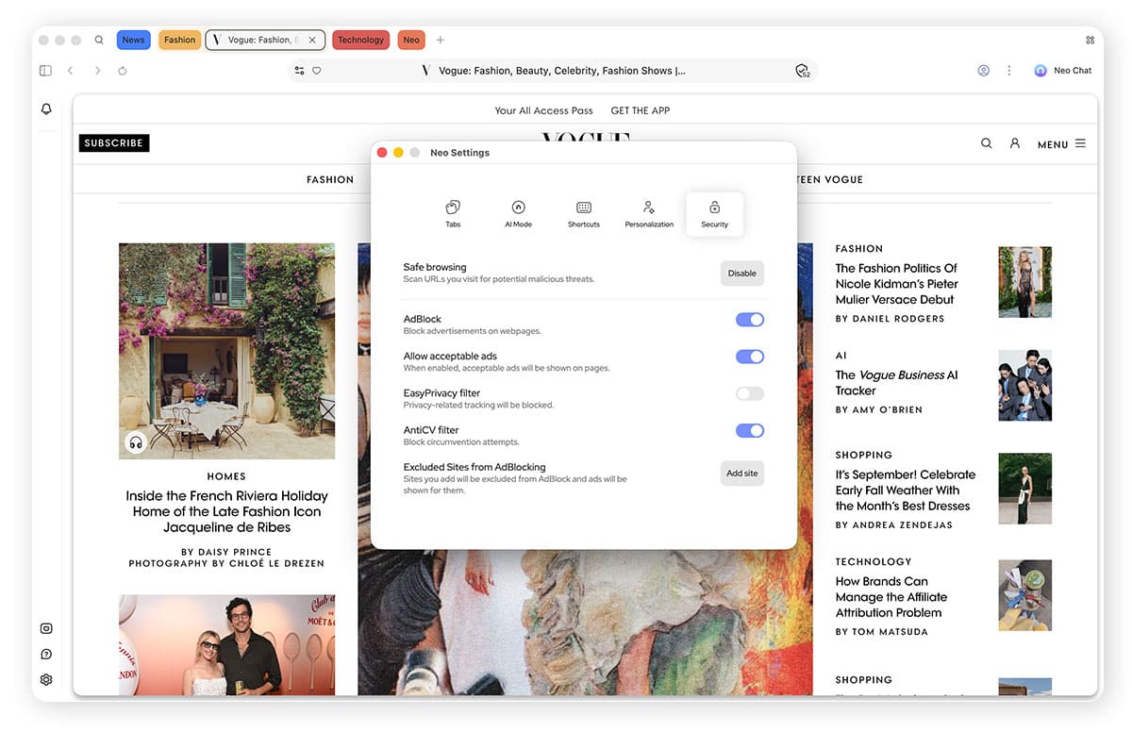Open Your All Access Pass link
The width and height of the screenshot is (1132, 732).
click(x=544, y=110)
